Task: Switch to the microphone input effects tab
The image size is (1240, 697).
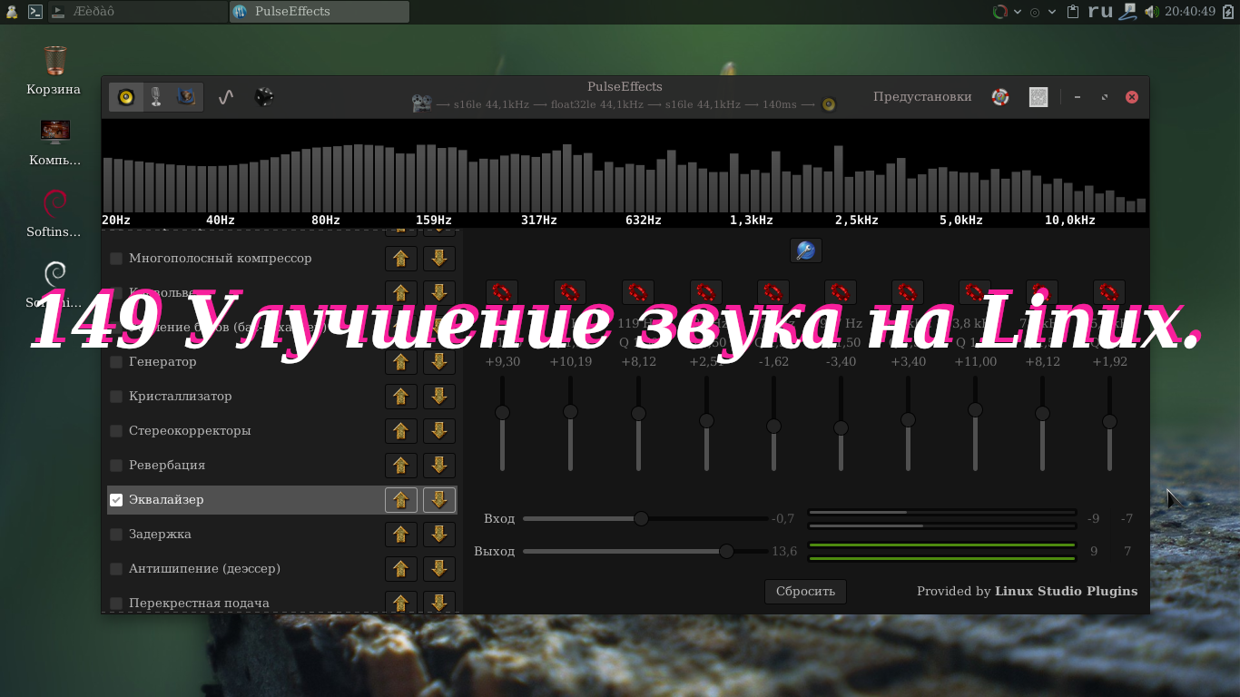Action: coord(156,97)
